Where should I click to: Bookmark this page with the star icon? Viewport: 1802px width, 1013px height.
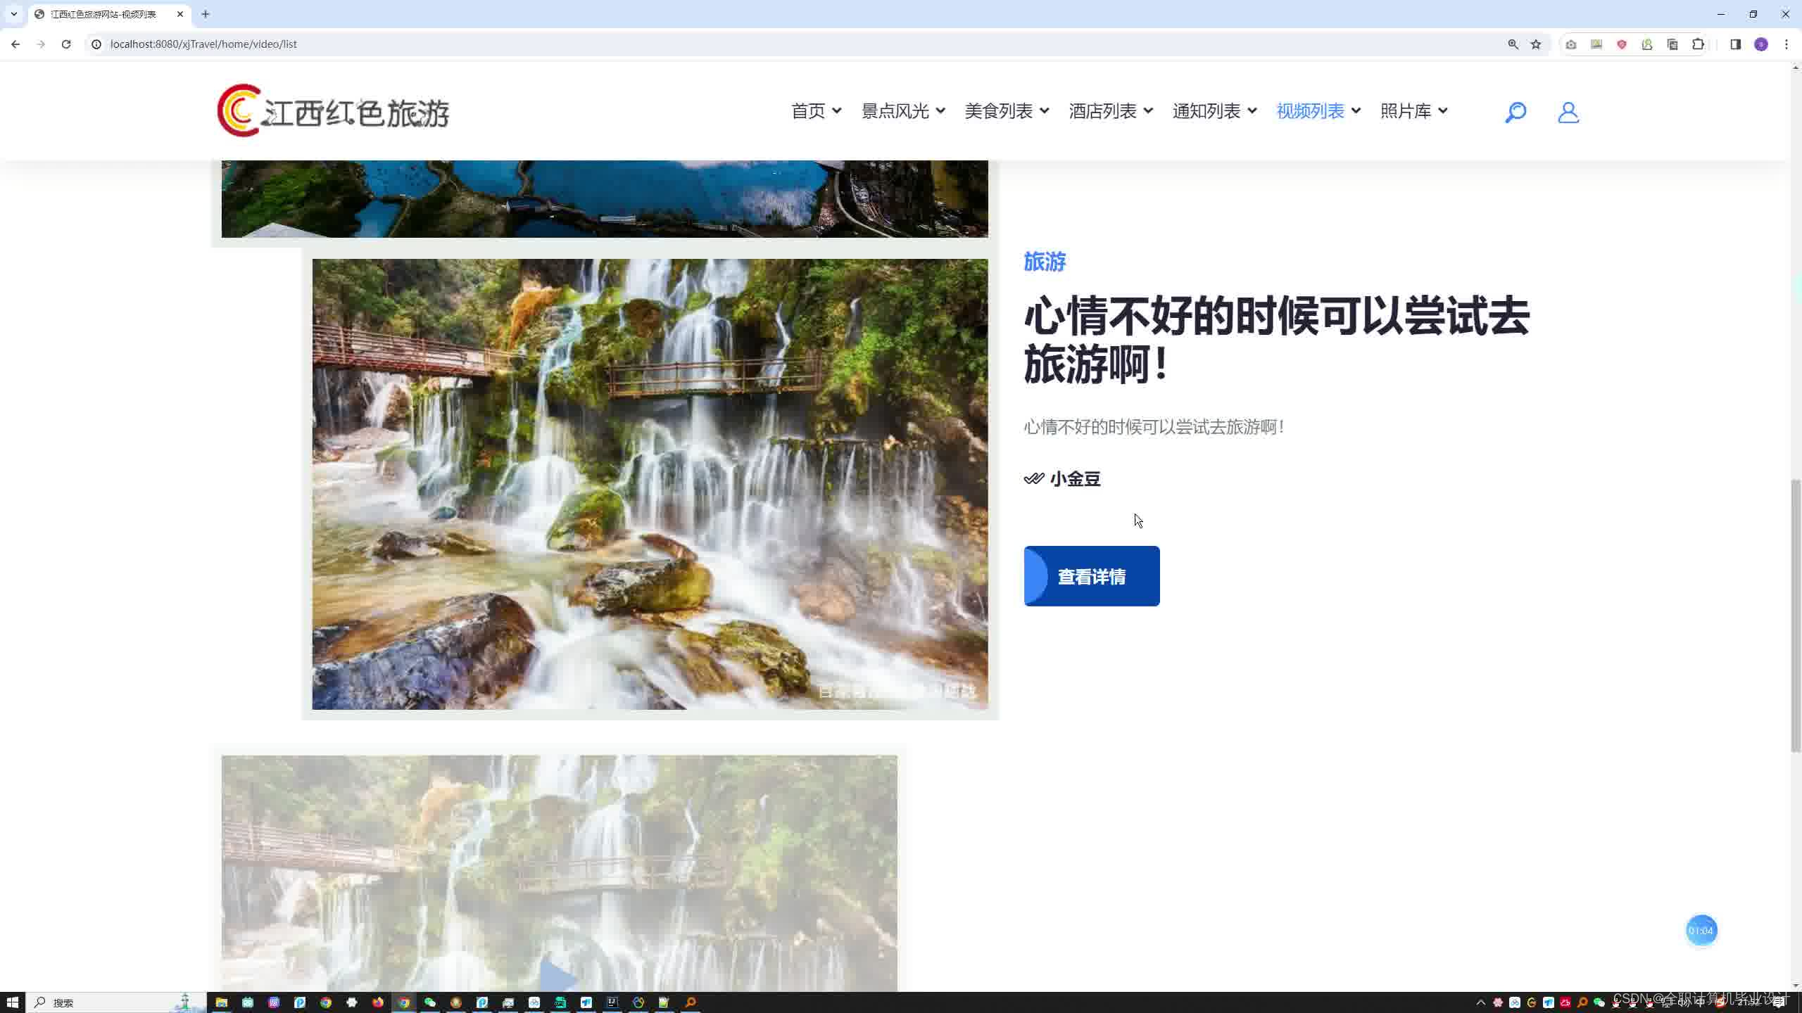pos(1536,44)
